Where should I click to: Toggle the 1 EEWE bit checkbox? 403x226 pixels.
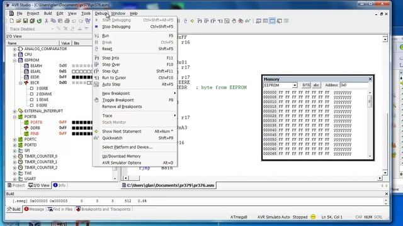(31, 100)
